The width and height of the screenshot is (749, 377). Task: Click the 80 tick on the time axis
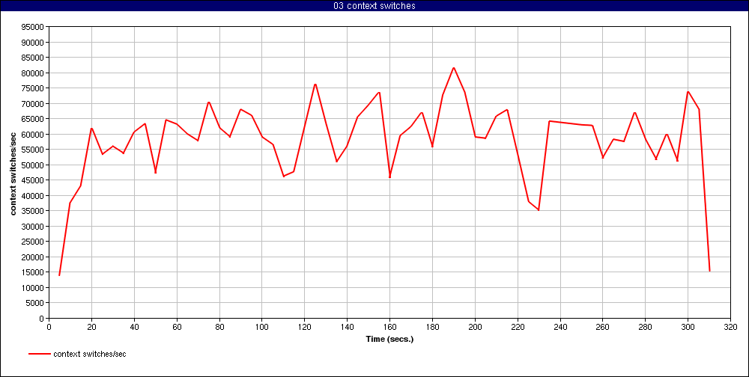point(219,327)
